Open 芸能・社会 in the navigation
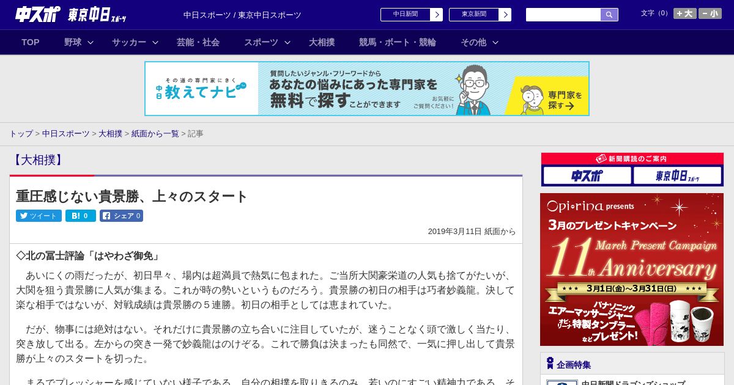The image size is (734, 385). pos(198,42)
